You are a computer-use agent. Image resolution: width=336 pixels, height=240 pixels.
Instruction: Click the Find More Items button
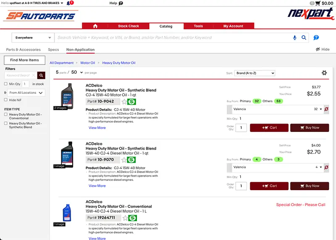pyautogui.click(x=24, y=60)
